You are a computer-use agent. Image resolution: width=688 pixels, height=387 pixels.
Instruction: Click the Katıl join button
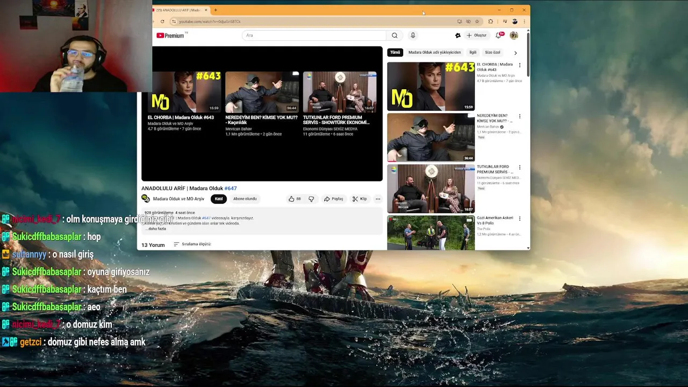coord(219,199)
